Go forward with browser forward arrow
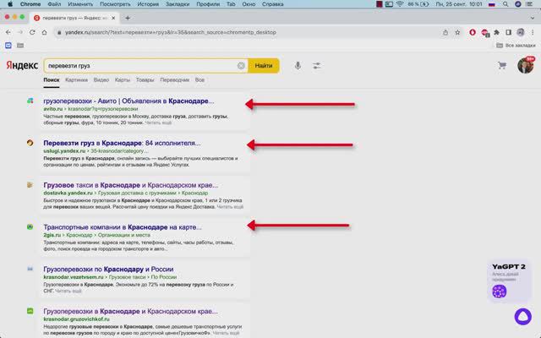The height and width of the screenshot is (338, 541). click(20, 32)
